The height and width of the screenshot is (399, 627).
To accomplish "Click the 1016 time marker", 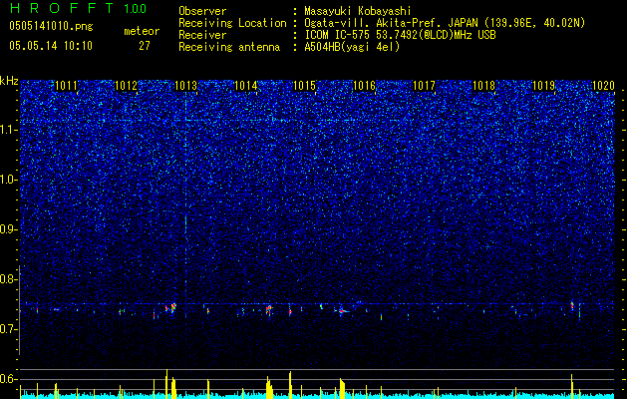I will point(364,86).
